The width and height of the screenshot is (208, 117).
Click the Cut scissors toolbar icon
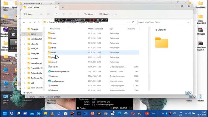coord(41,14)
